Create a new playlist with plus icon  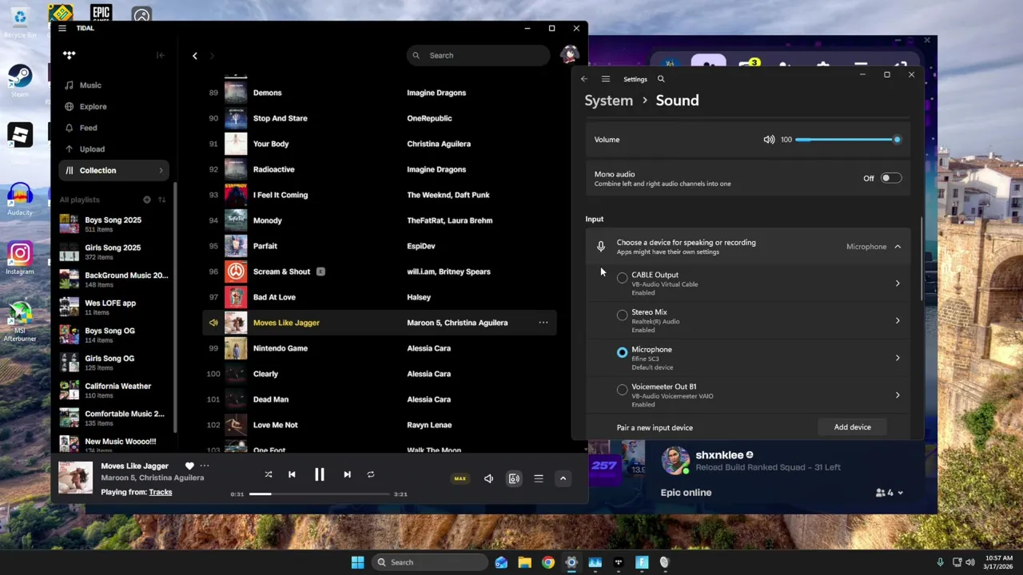click(147, 200)
